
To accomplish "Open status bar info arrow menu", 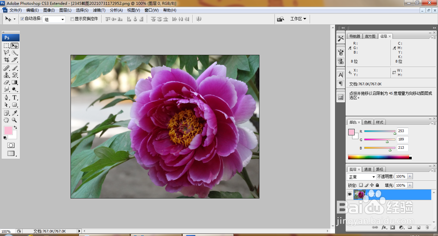I will [80, 231].
